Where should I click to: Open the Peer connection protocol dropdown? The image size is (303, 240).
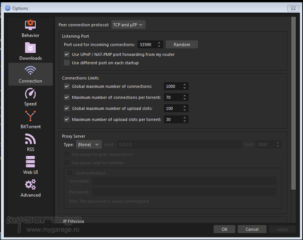point(128,25)
